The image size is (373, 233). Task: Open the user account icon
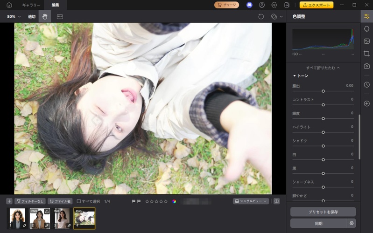coord(262,5)
